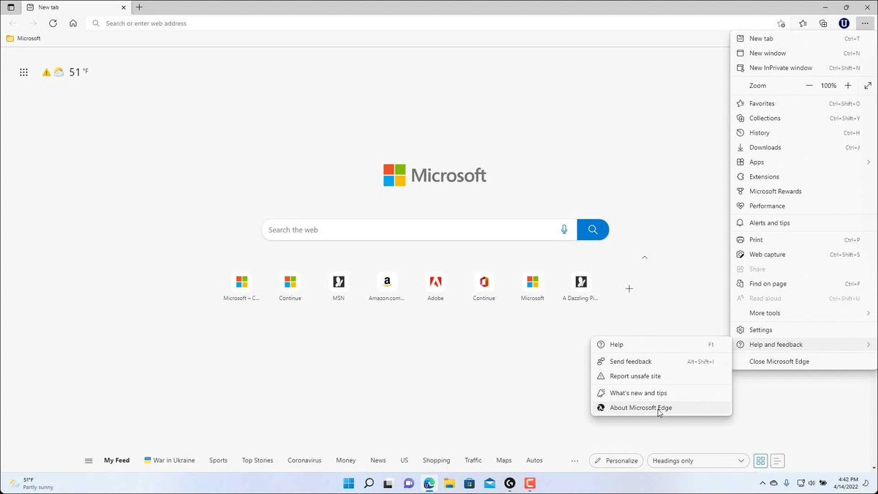Viewport: 878px width, 494px height.
Task: Expand Apps submenu
Action: tap(803, 162)
